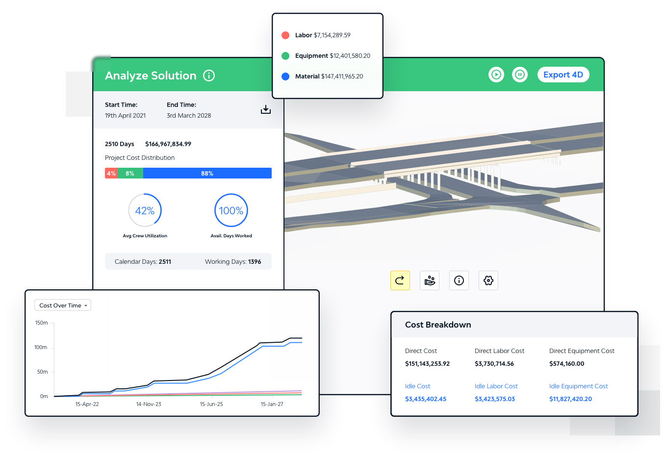Click the blue 88% cost bar segment
This screenshot has height=457, width=667.
(207, 174)
